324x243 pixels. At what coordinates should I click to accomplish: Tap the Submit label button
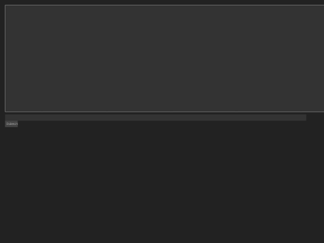coord(11,124)
